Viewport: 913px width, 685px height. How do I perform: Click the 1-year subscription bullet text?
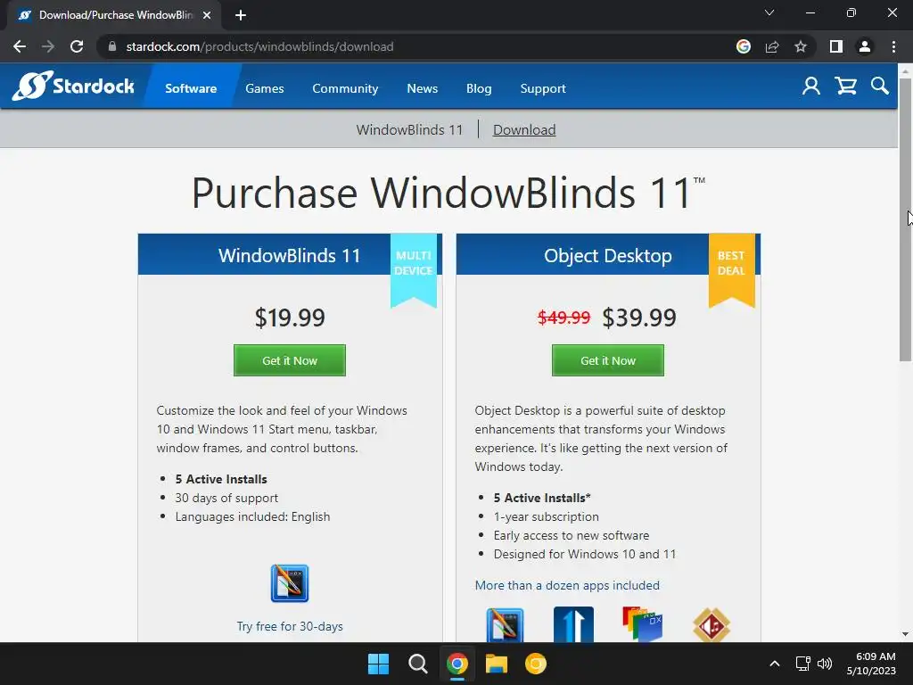(547, 516)
